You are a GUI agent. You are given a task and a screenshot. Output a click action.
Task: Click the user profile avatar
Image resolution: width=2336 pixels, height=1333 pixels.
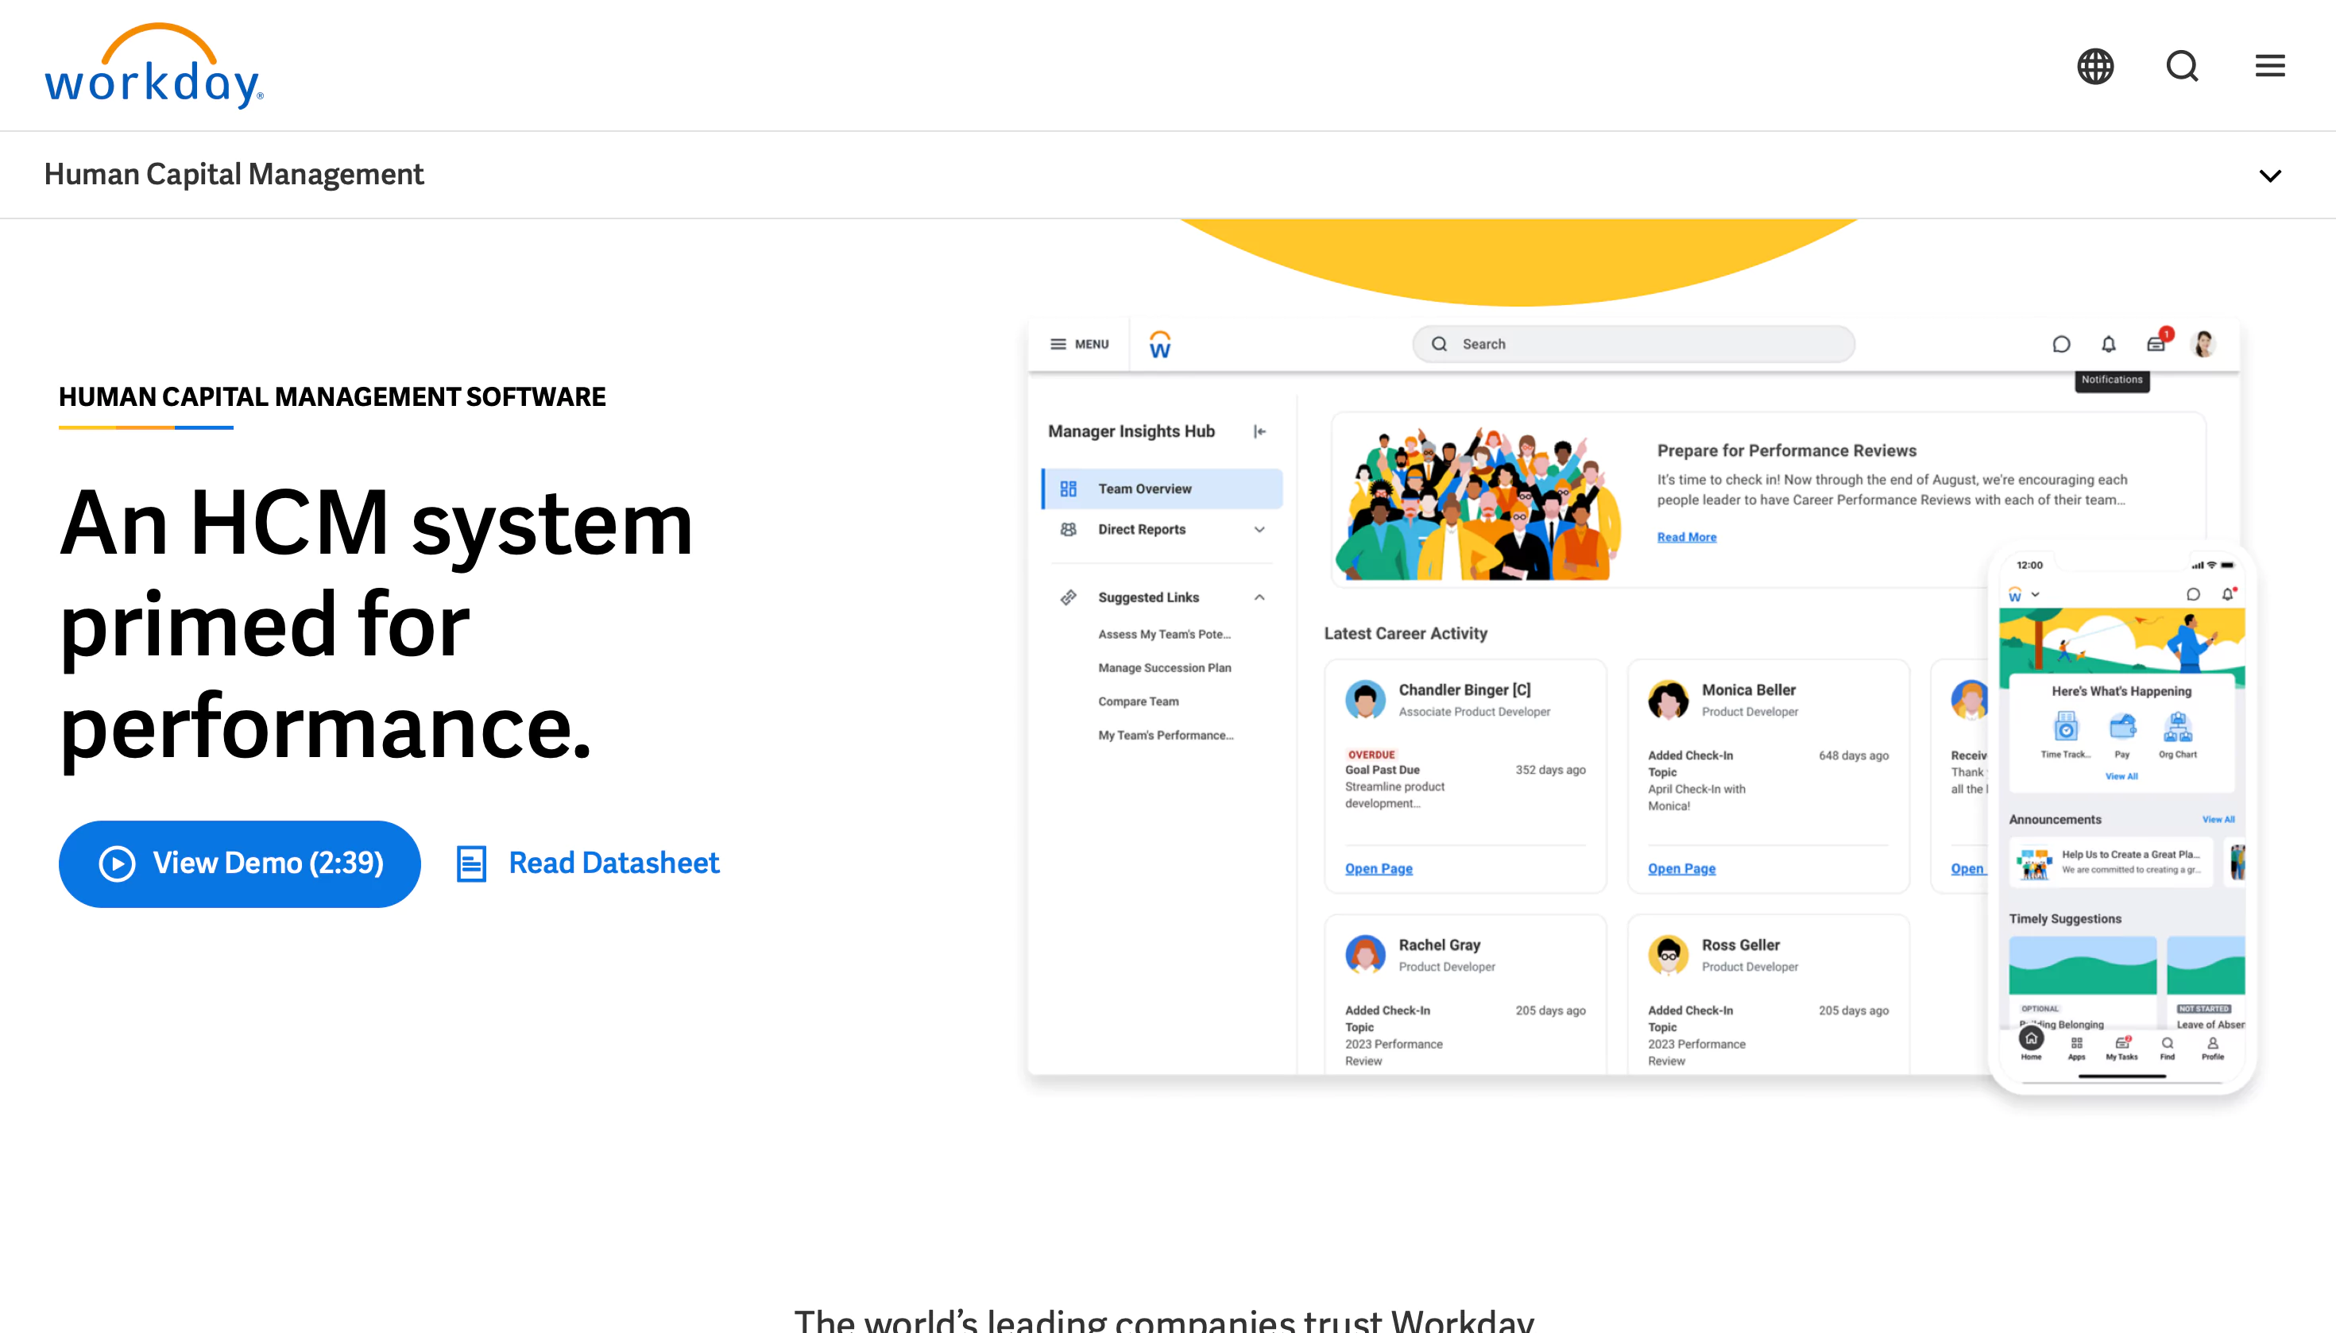click(x=2203, y=344)
